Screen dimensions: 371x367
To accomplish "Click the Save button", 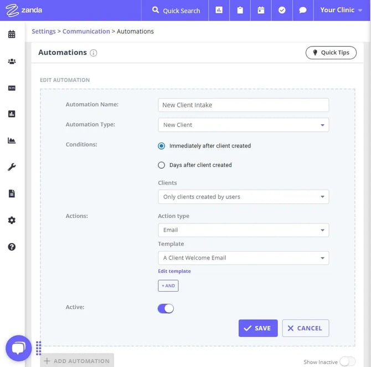I will [x=257, y=328].
